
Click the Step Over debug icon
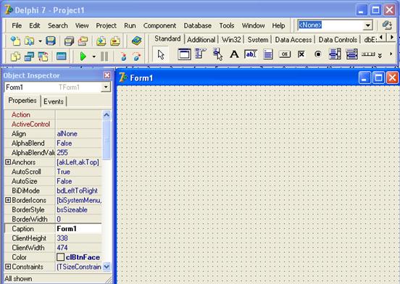[x=137, y=57]
